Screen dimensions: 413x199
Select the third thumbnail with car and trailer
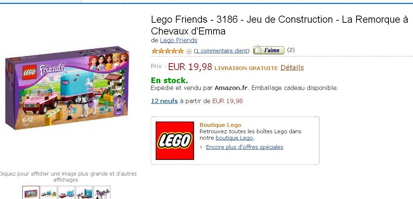click(66, 192)
